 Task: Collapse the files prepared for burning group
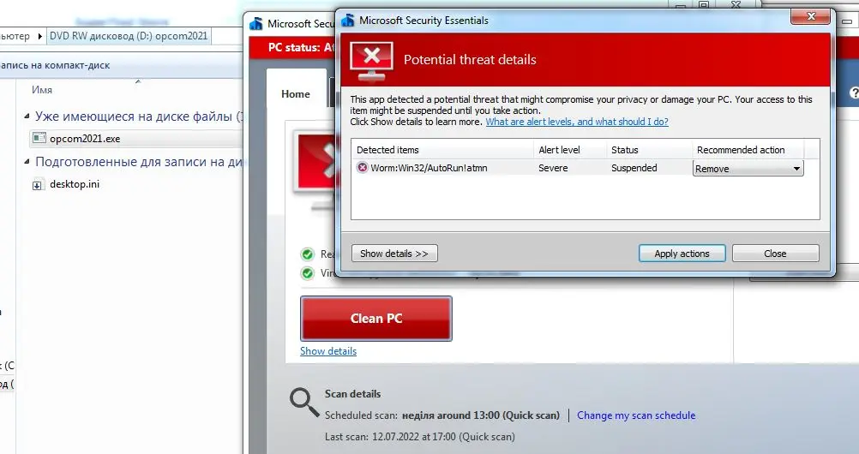pos(27,162)
